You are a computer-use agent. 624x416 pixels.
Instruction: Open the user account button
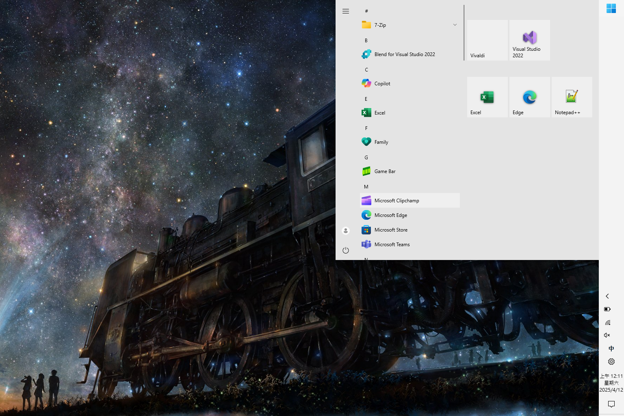tap(346, 231)
